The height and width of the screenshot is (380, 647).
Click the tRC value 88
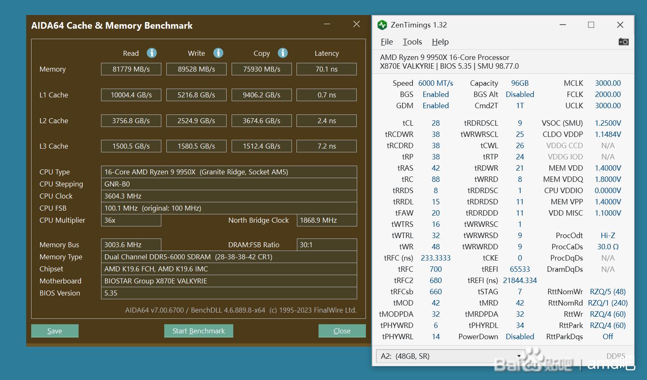(436, 179)
